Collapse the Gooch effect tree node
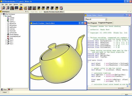Image resolution: width=132 pixels, height=96 pixels. click(x=4, y=16)
